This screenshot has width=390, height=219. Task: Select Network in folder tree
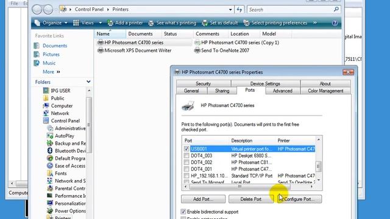60,113
